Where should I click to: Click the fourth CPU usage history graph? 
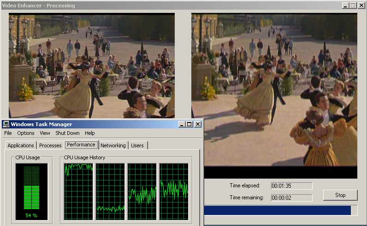click(x=174, y=191)
